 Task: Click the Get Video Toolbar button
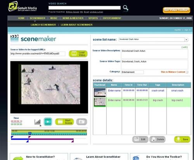[177, 10]
